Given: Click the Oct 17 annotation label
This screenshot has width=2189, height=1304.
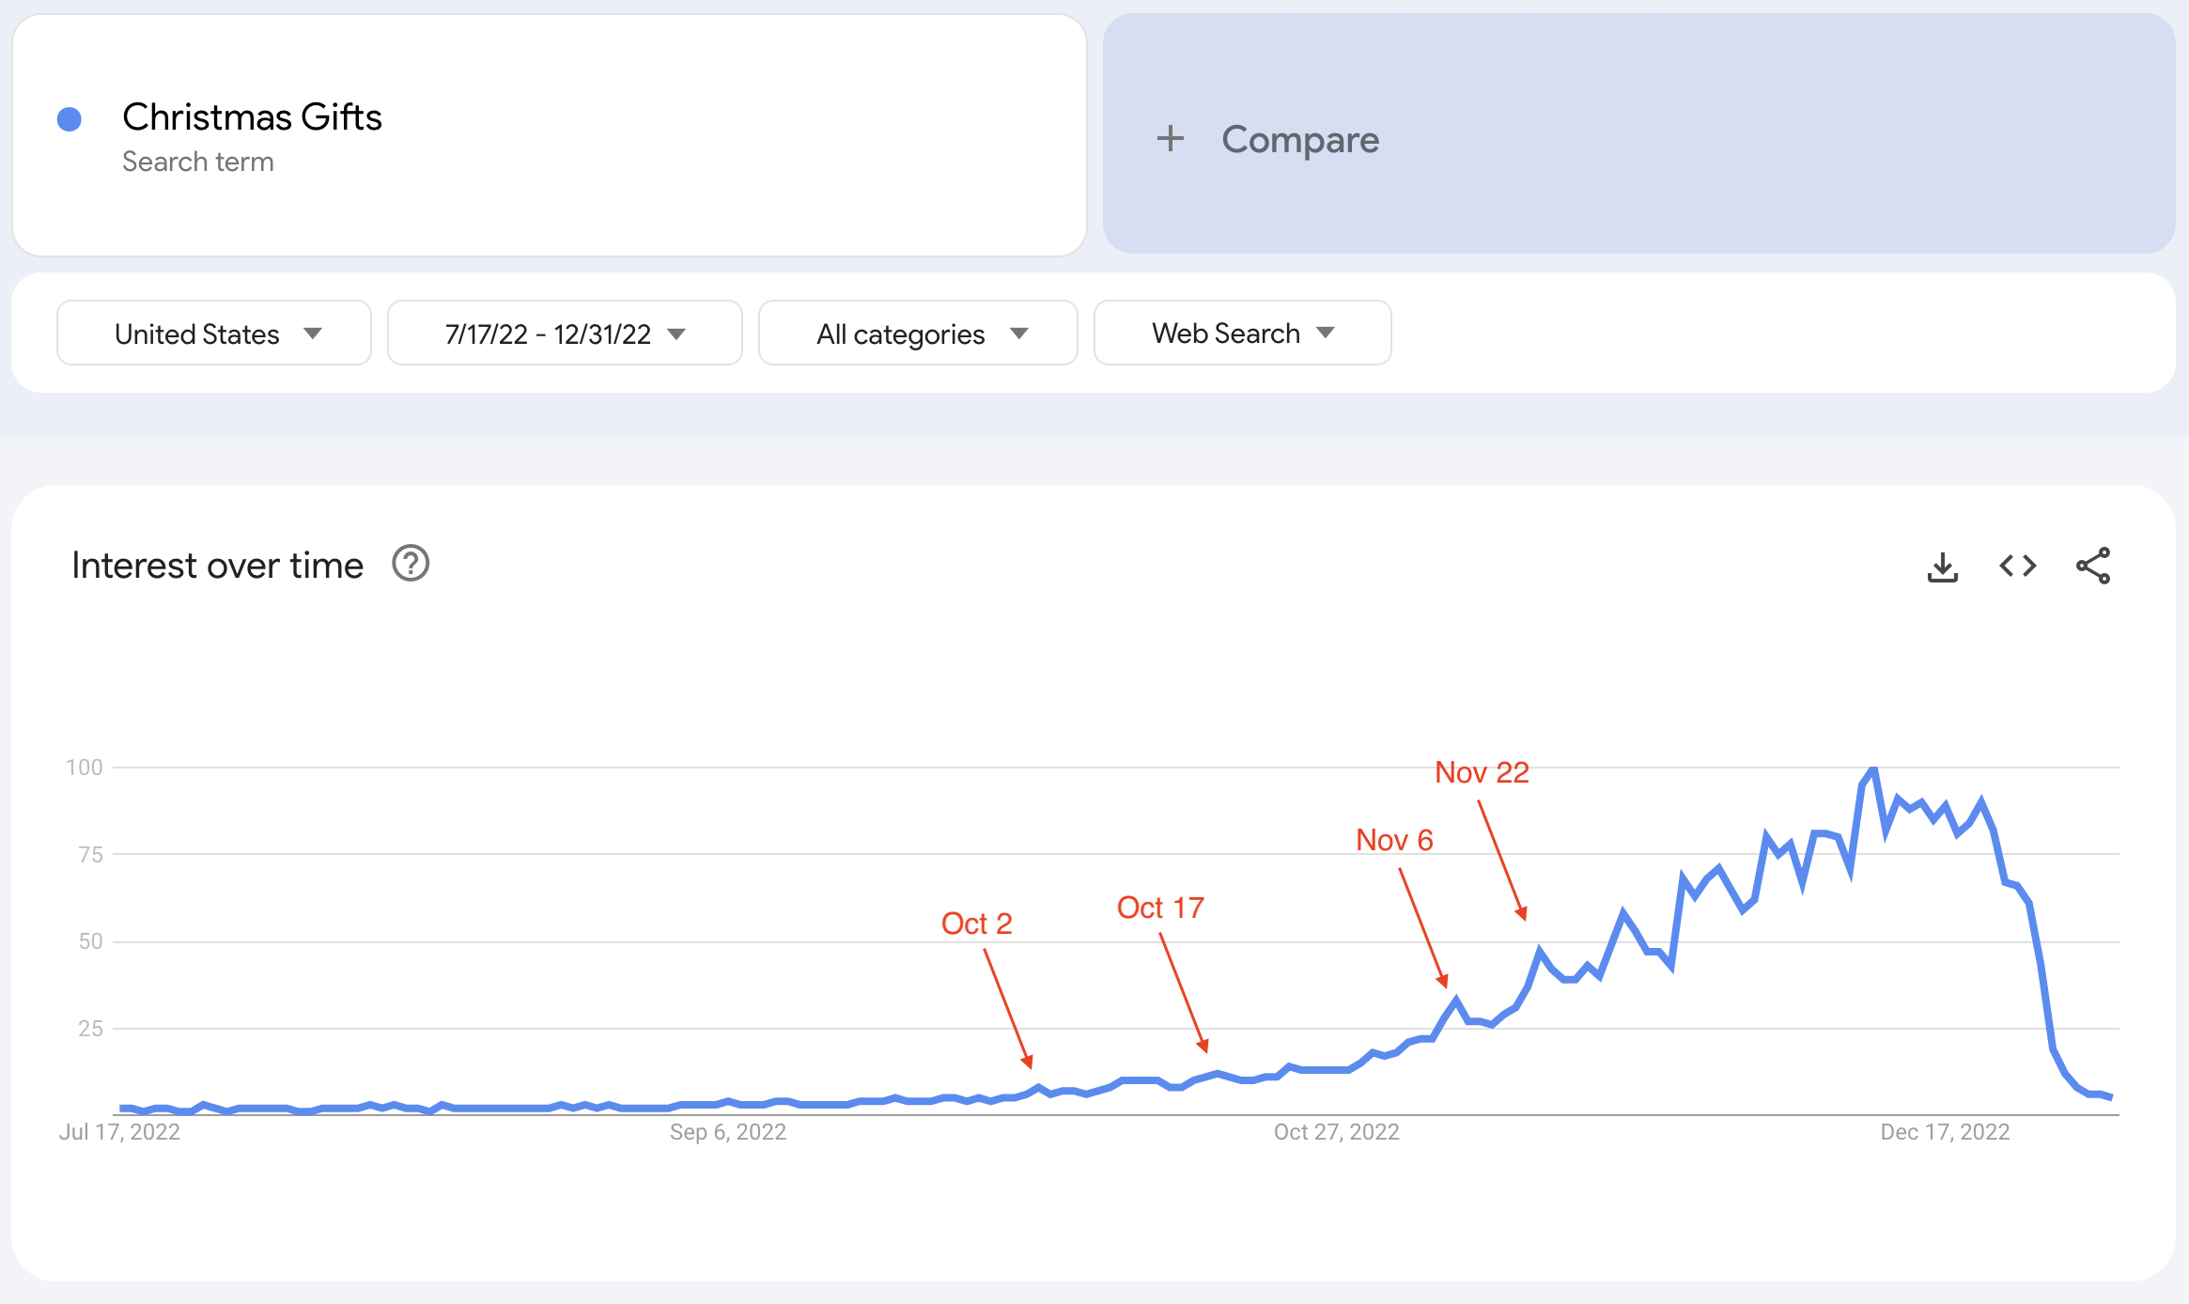Looking at the screenshot, I should click(x=1160, y=908).
